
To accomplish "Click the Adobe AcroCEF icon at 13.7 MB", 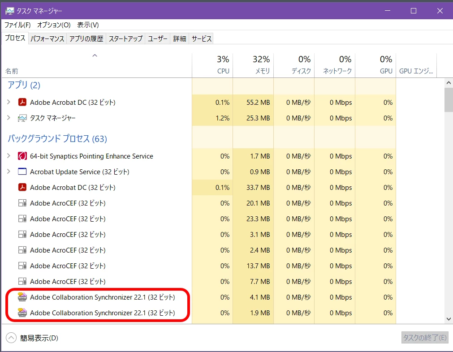I will [x=22, y=266].
